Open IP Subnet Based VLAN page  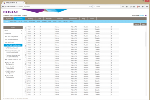pyautogui.click(x=13, y=60)
